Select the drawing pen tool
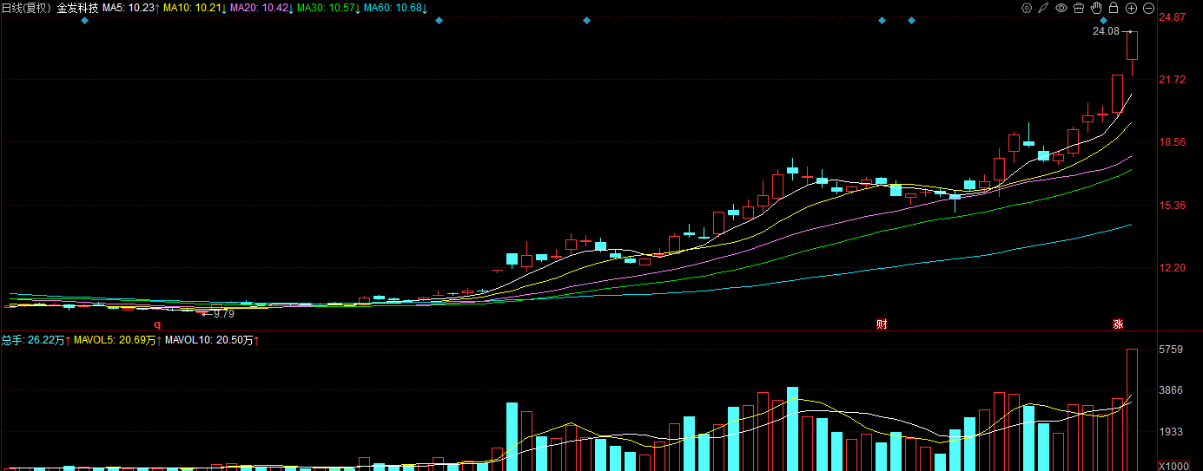 [x=1044, y=8]
